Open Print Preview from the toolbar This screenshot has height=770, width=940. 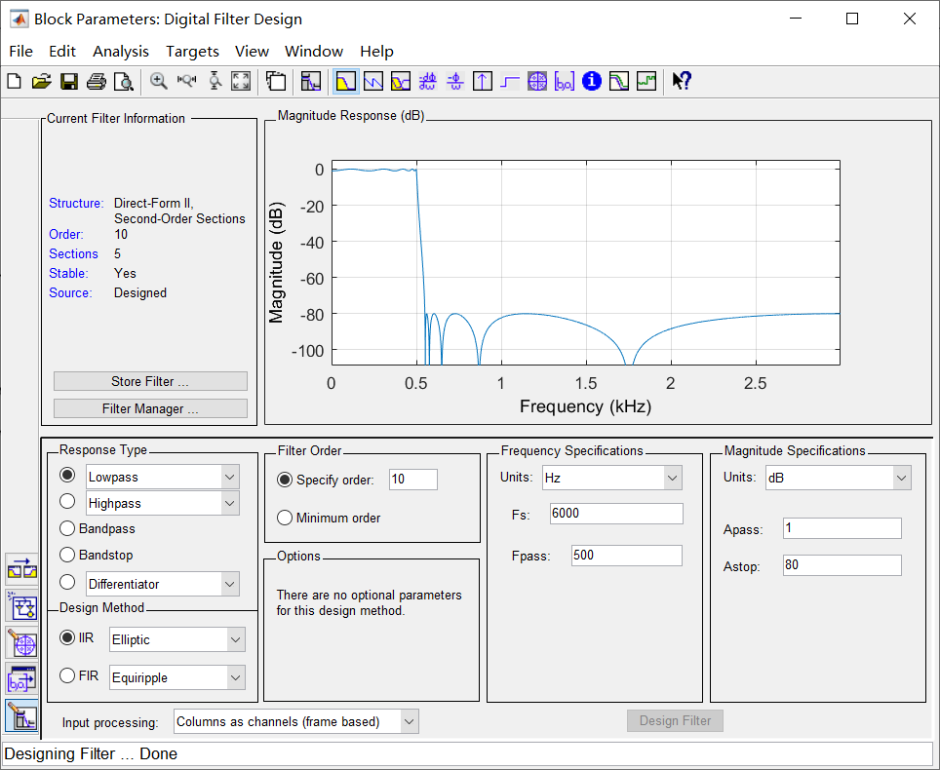124,81
